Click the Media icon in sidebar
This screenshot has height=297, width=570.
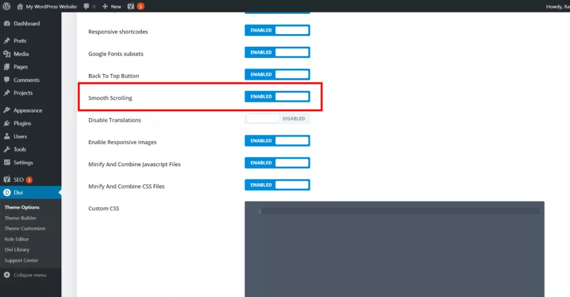(7, 54)
